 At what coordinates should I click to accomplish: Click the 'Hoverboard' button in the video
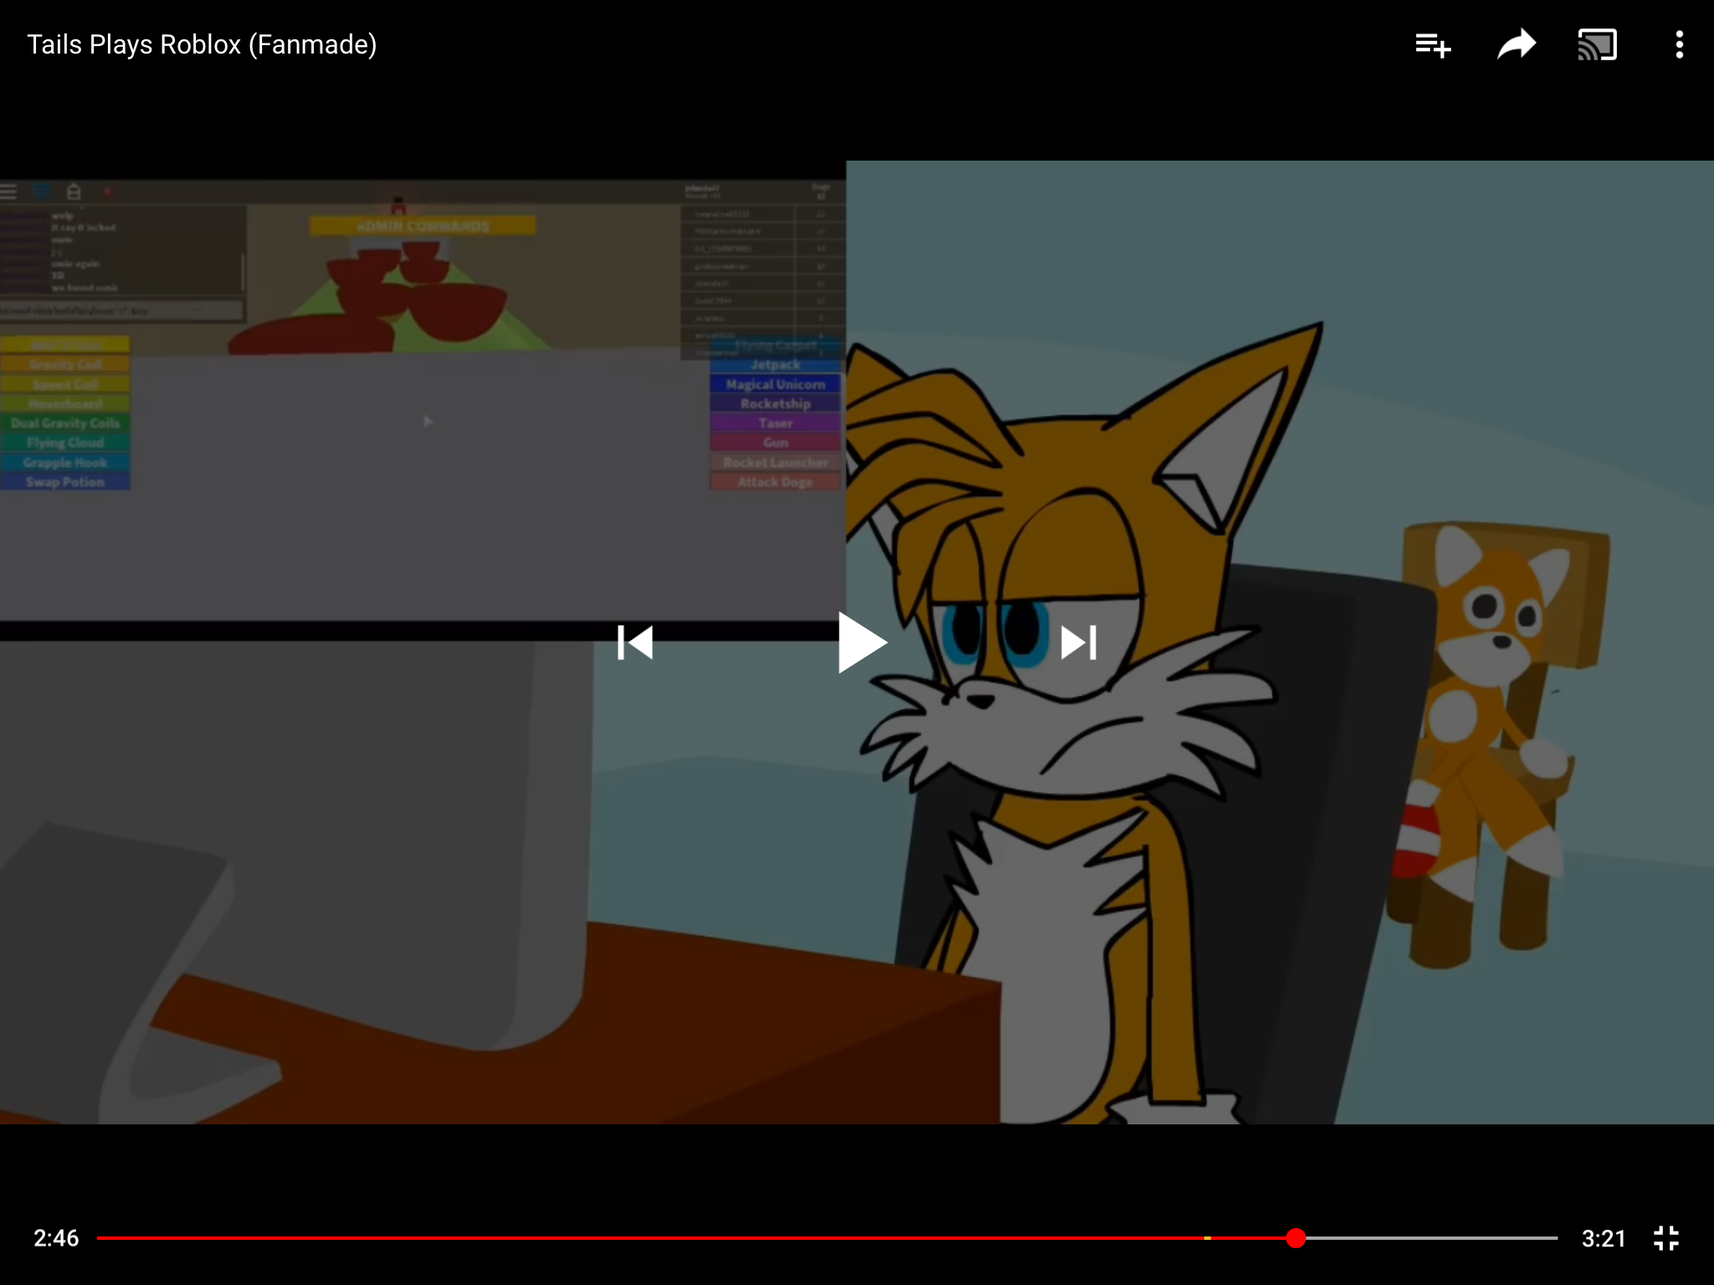click(65, 404)
